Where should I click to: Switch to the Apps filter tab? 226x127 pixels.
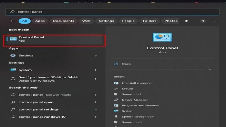click(x=40, y=21)
